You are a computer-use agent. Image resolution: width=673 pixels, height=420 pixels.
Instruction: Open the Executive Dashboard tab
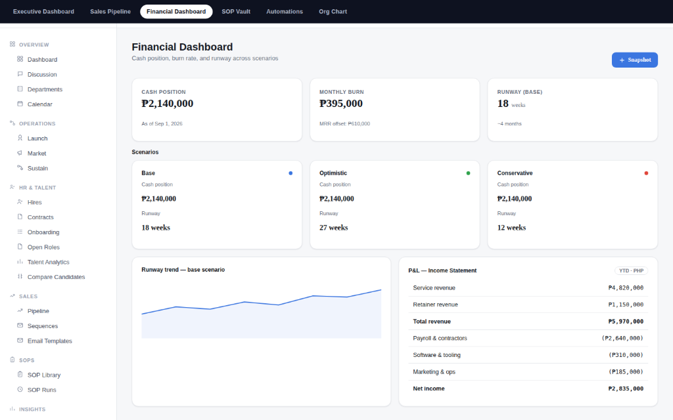click(43, 12)
